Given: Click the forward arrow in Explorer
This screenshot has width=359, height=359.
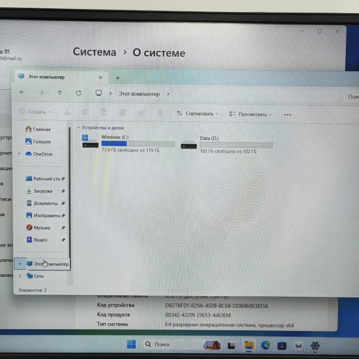Looking at the screenshot, I should [x=41, y=93].
